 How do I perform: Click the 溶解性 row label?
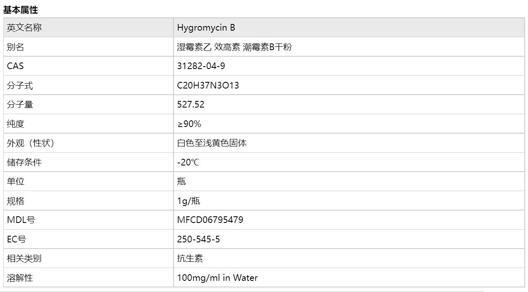point(20,278)
